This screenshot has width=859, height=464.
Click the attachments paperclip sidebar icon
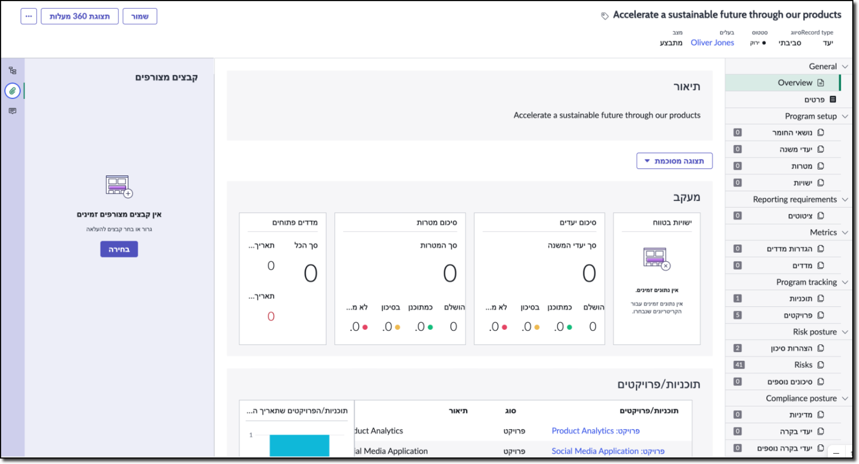point(13,91)
